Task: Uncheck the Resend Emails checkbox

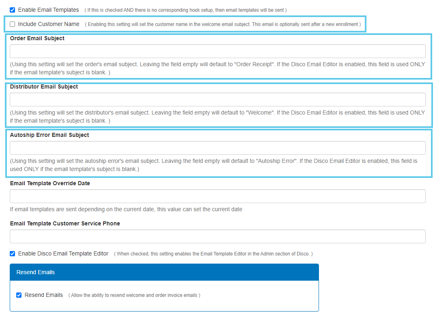Action: (19, 295)
